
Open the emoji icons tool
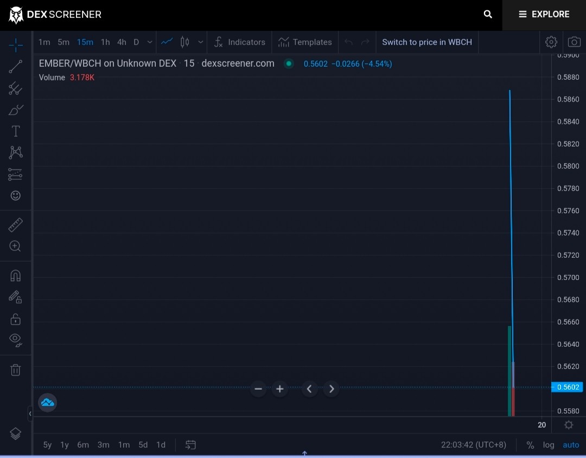(x=16, y=195)
